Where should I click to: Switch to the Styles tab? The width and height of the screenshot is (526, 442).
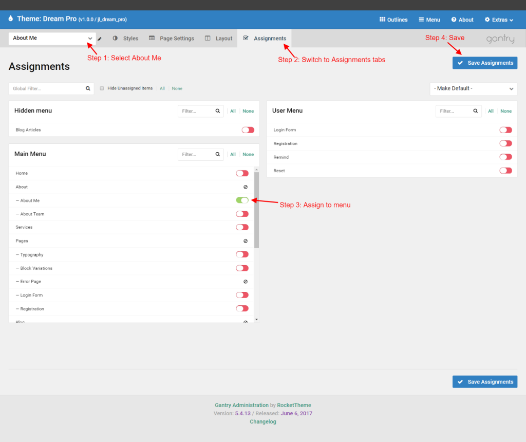click(130, 38)
